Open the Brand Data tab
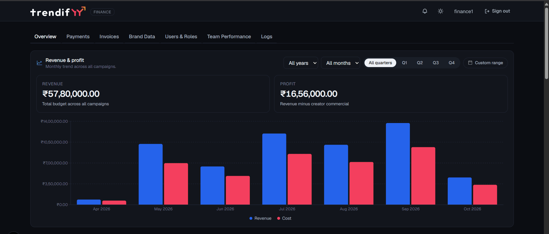Screen dimensions: 549x234 pos(142,37)
